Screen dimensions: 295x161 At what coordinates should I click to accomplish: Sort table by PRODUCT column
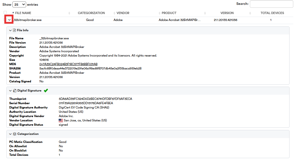click(169, 13)
